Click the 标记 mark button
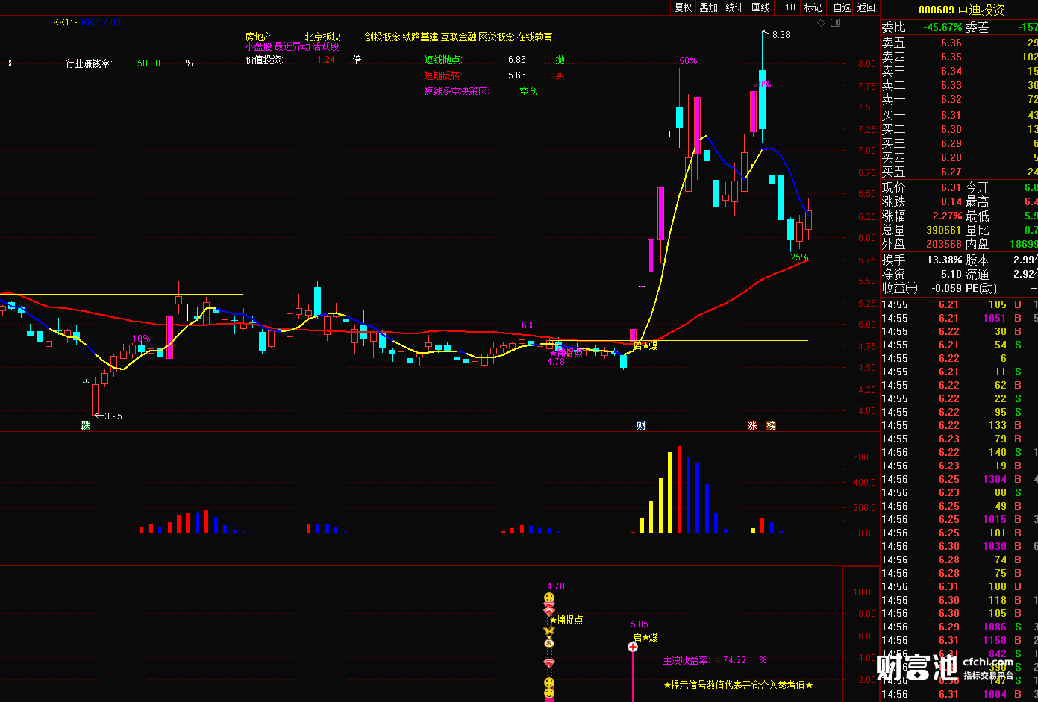1038x702 pixels. click(813, 7)
